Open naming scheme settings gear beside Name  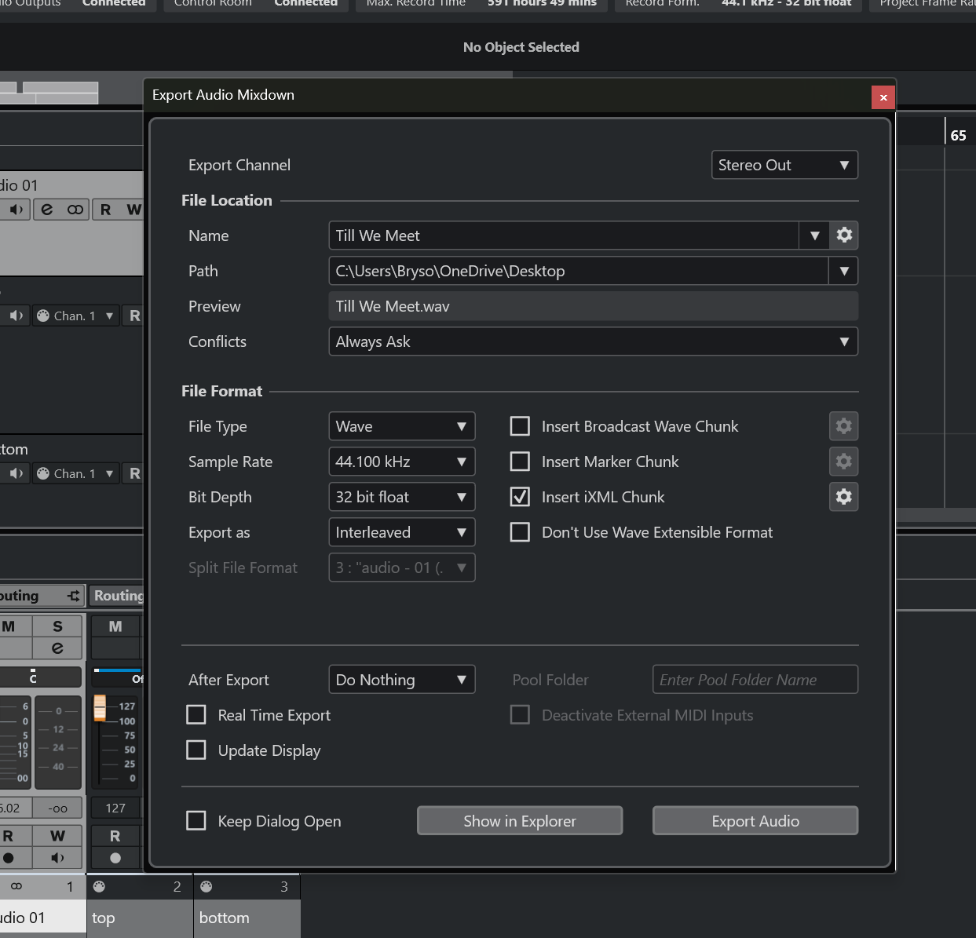(844, 235)
